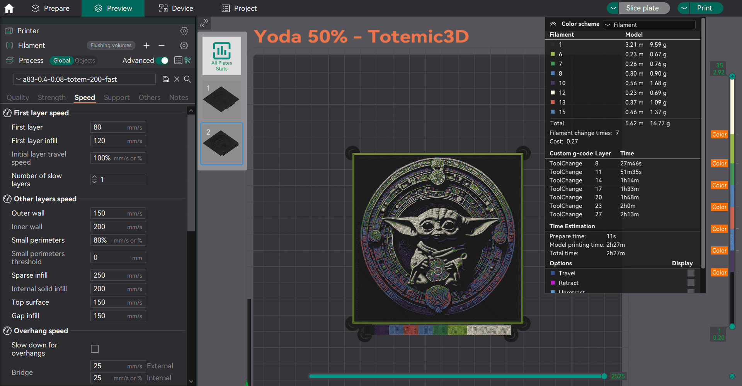Collapse the Color scheme panel
Screen dimensions: 742x386
(x=553, y=24)
